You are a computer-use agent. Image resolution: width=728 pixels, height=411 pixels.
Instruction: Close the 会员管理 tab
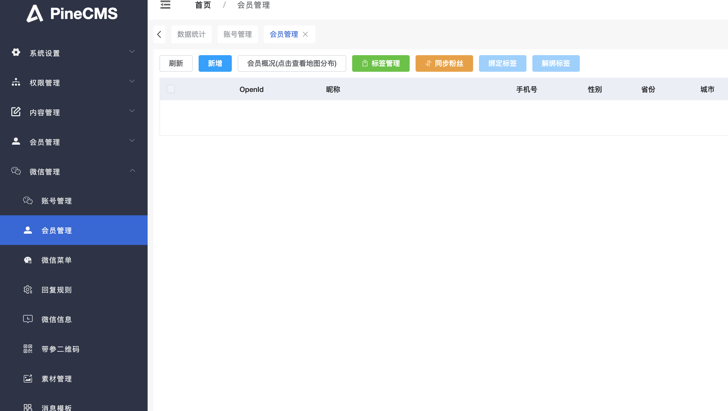[x=305, y=34]
